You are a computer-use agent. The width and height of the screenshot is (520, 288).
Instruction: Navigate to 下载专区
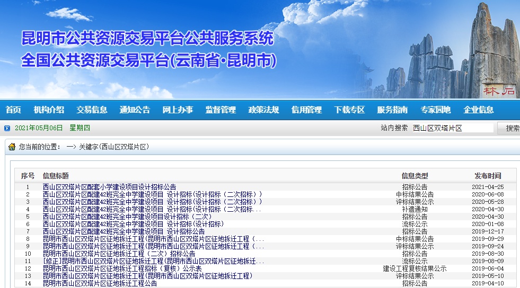(349, 110)
